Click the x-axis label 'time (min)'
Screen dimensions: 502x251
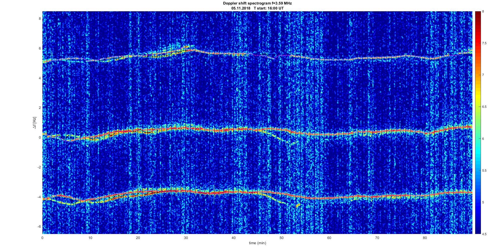pyautogui.click(x=258, y=243)
